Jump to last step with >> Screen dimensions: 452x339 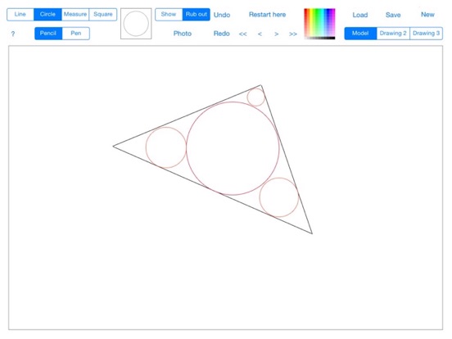[x=293, y=34]
